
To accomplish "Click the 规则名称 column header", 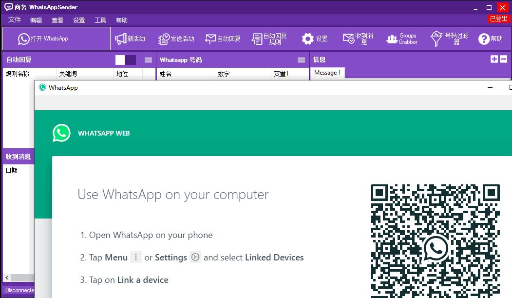I will [29, 74].
